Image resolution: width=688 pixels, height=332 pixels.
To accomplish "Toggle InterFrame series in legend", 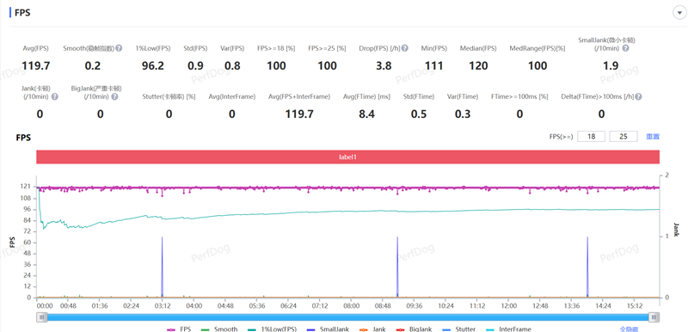I will pyautogui.click(x=509, y=329).
